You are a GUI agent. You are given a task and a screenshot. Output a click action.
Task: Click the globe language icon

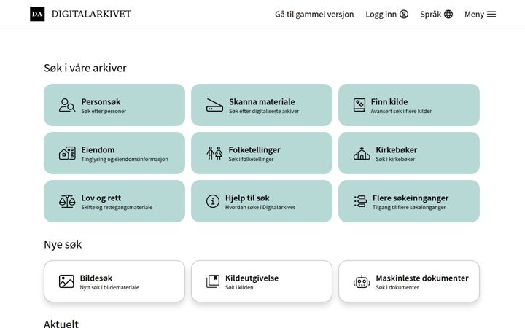point(448,14)
